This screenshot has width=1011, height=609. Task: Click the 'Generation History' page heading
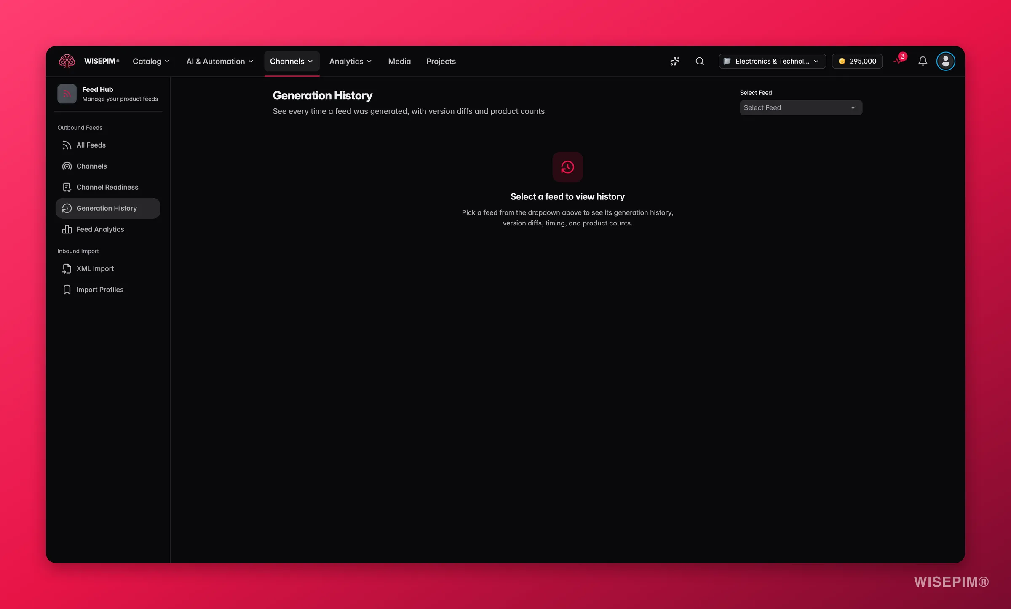click(x=322, y=96)
